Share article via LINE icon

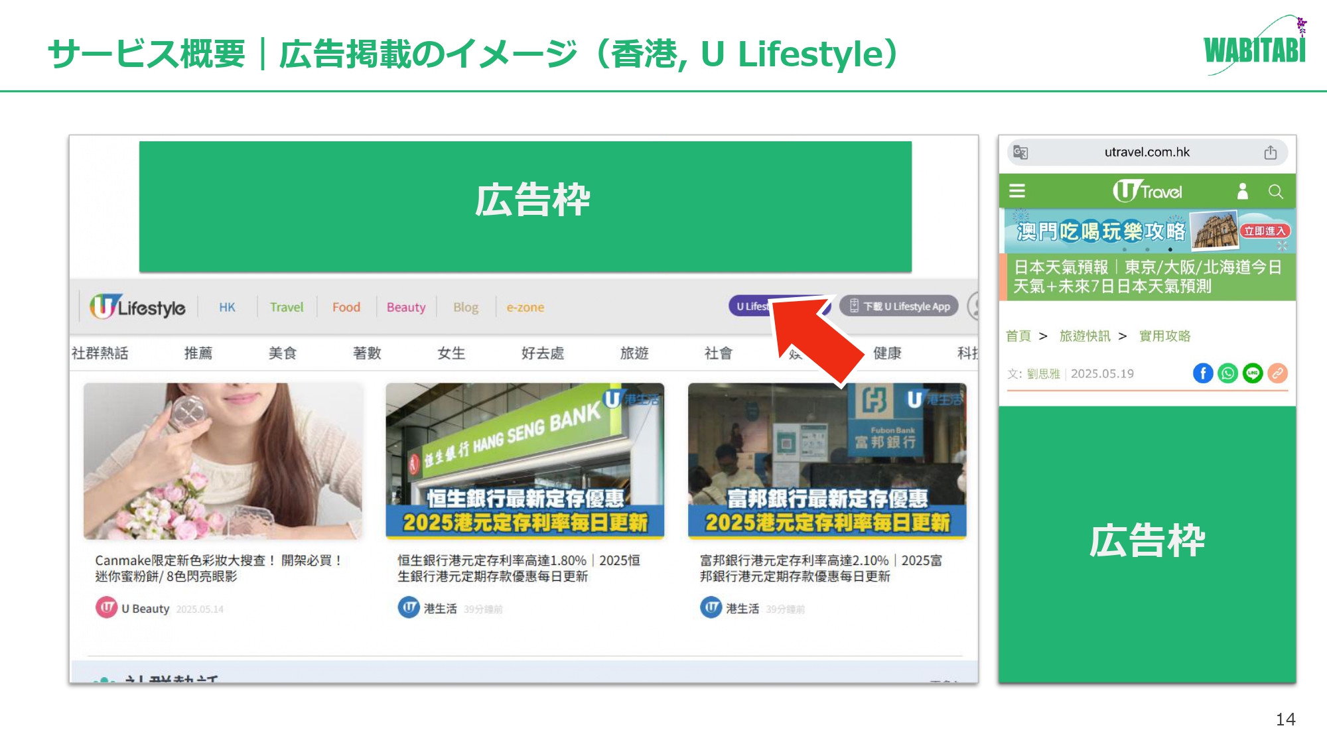(x=1253, y=373)
